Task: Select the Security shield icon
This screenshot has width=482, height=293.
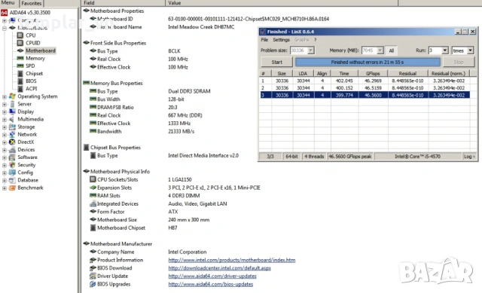Action: [x=12, y=165]
